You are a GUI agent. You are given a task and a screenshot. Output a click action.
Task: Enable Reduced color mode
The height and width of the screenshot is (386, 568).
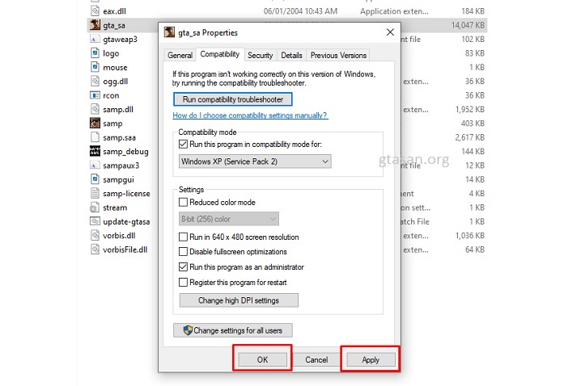coord(184,202)
